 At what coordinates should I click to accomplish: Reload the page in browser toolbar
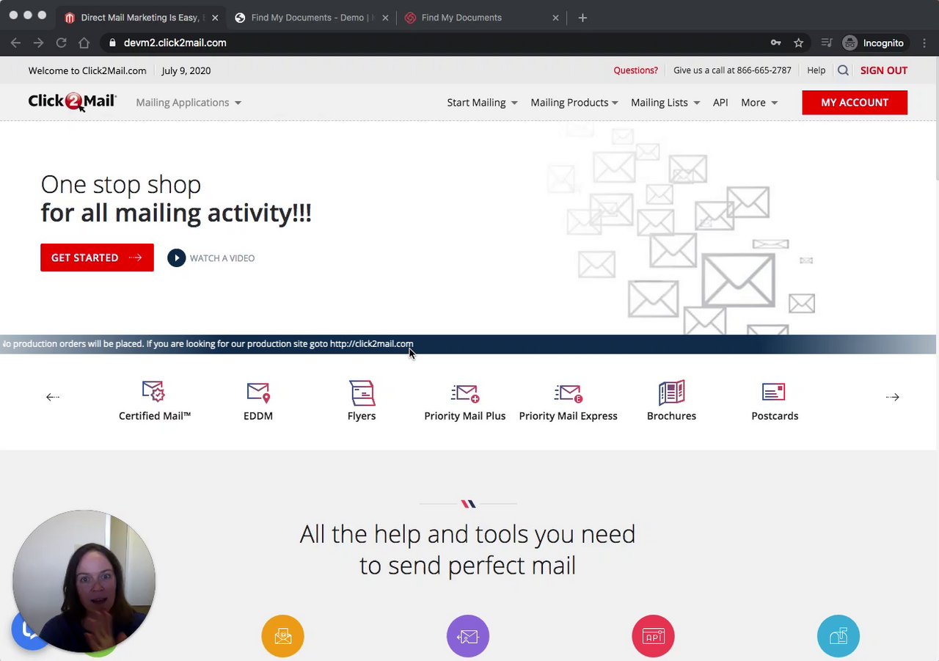[62, 43]
